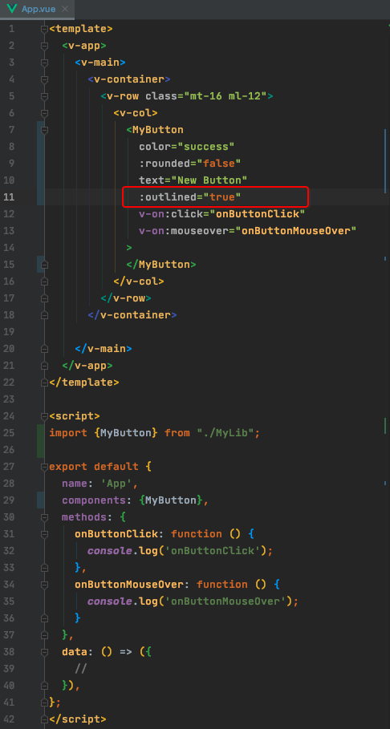Click line number 25 in the gutter
390x729 pixels.
[9, 433]
